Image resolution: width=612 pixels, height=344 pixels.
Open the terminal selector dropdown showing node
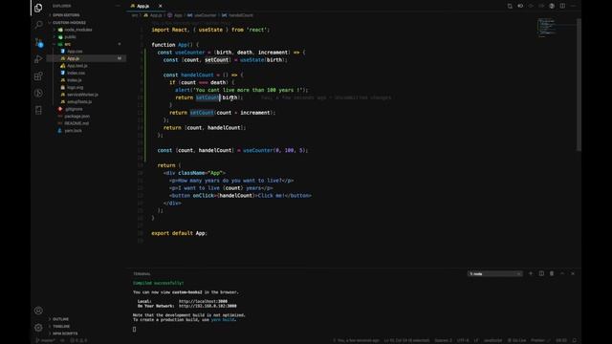pyautogui.click(x=495, y=274)
